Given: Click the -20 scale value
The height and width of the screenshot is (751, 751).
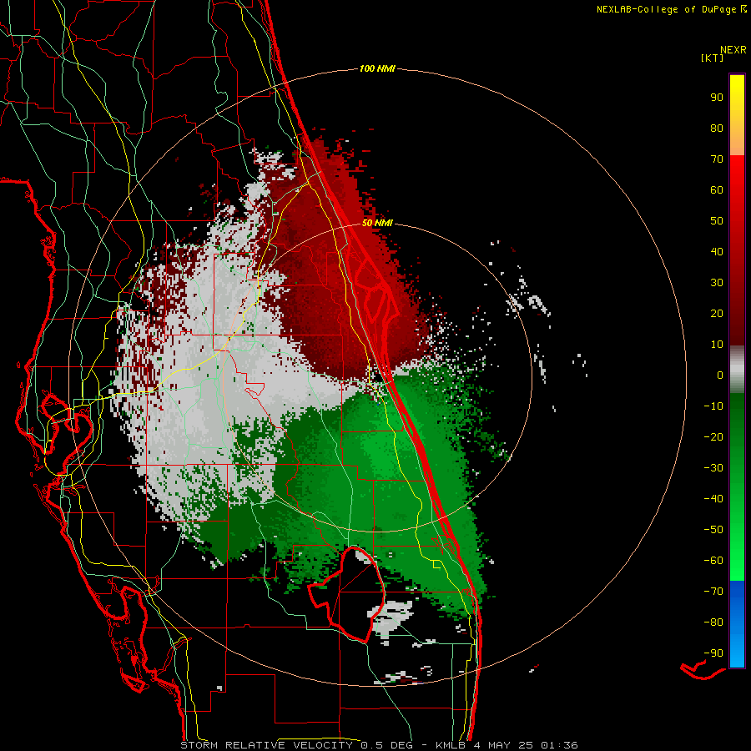Looking at the screenshot, I should point(713,436).
